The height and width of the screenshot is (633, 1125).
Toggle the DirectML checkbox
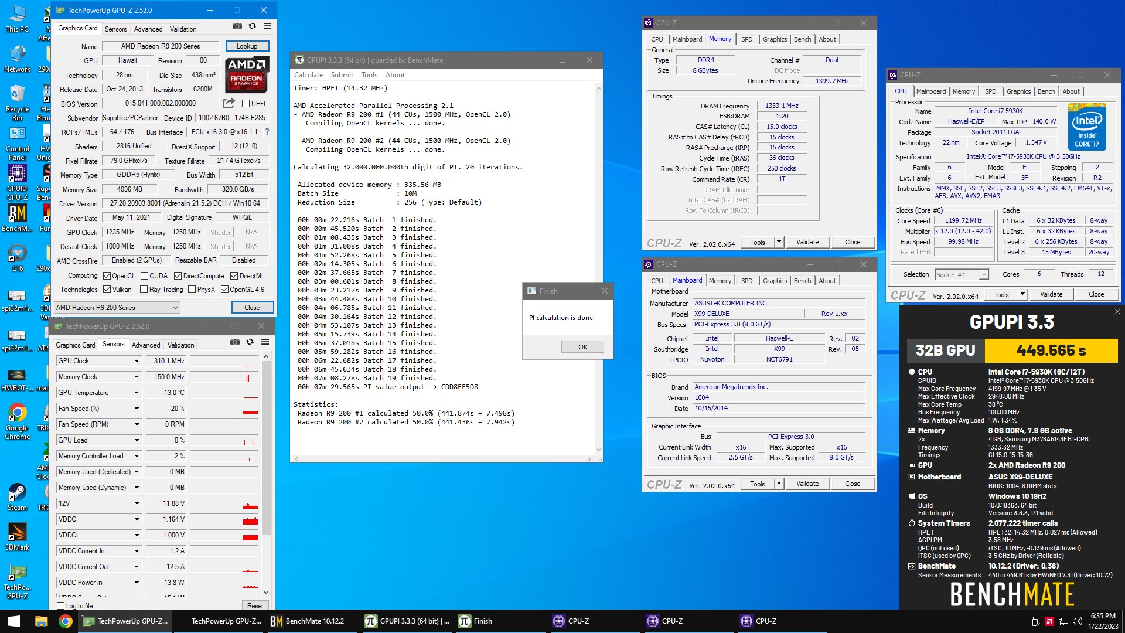click(234, 276)
